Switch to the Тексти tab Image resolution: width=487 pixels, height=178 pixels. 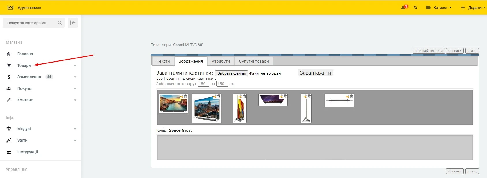[x=163, y=61]
